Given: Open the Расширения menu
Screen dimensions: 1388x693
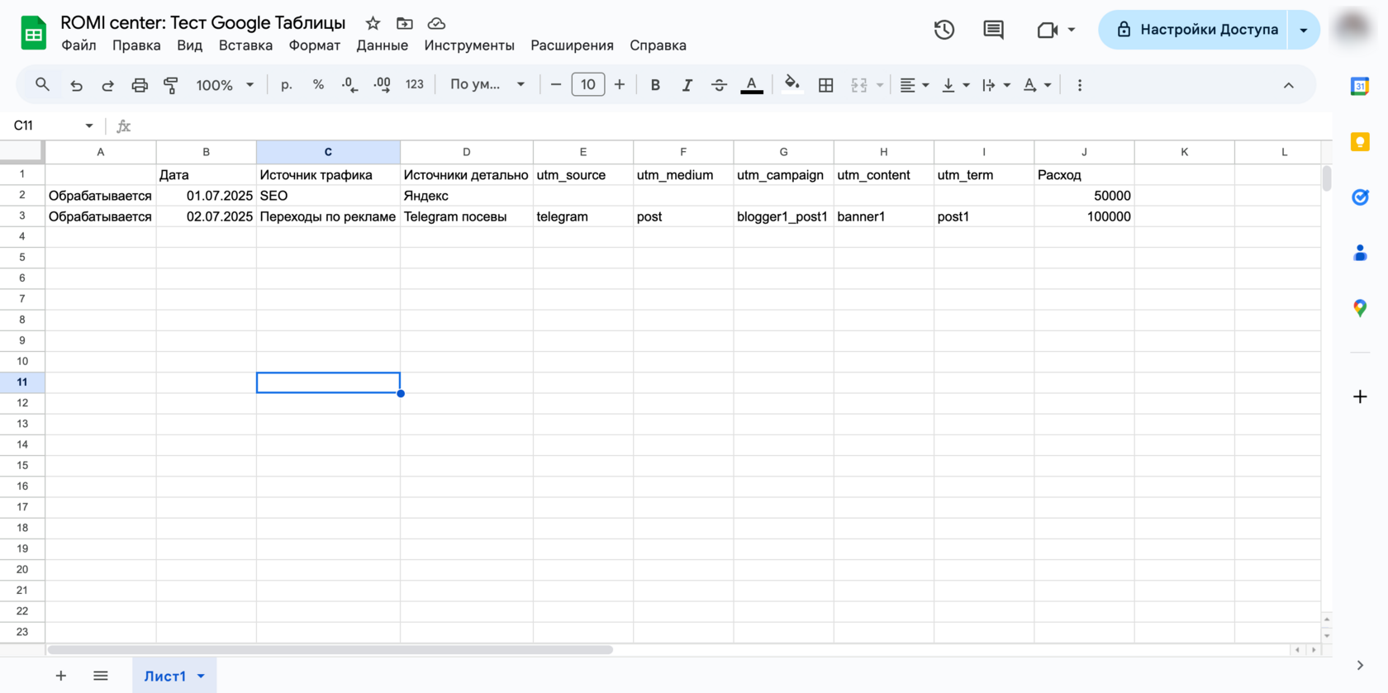Looking at the screenshot, I should click(x=572, y=45).
